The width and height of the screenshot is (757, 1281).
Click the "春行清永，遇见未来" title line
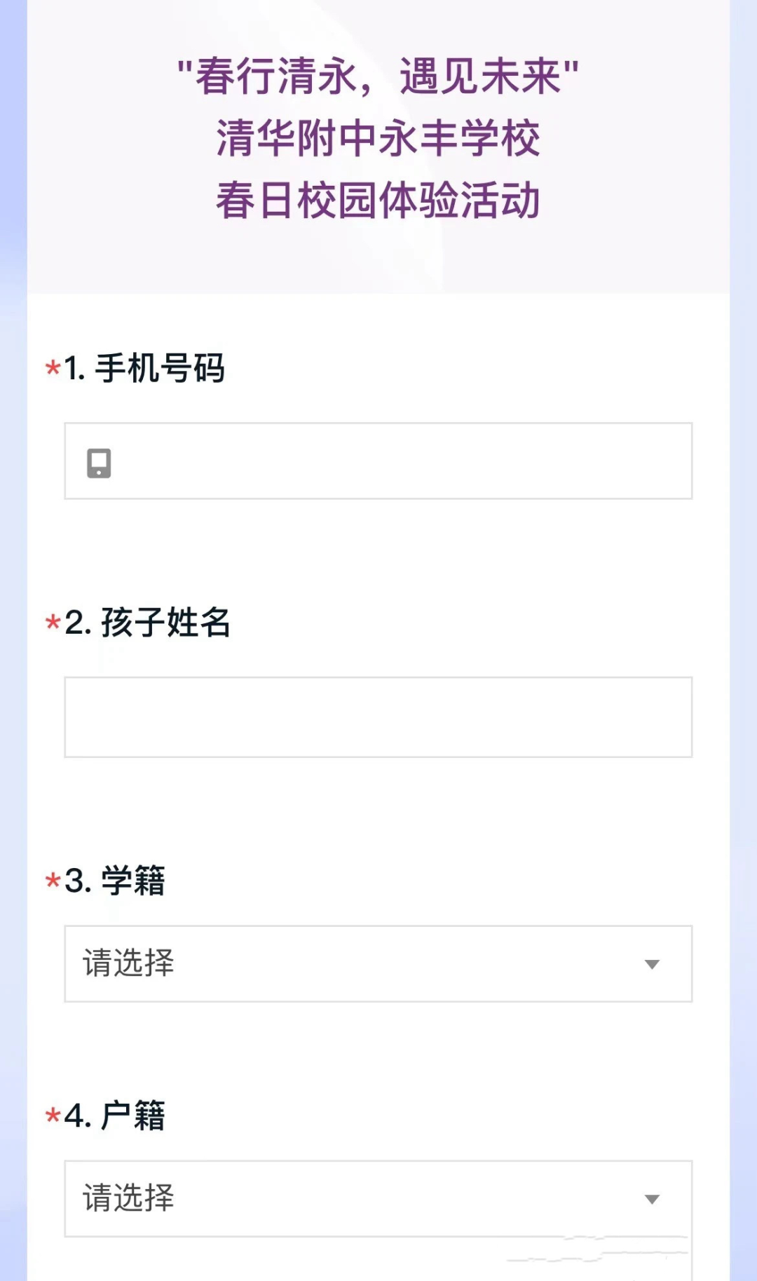click(378, 76)
